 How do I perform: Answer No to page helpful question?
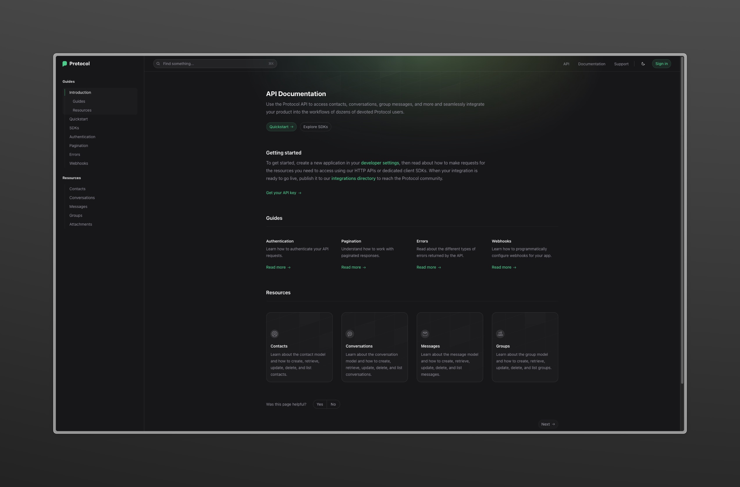pyautogui.click(x=333, y=404)
